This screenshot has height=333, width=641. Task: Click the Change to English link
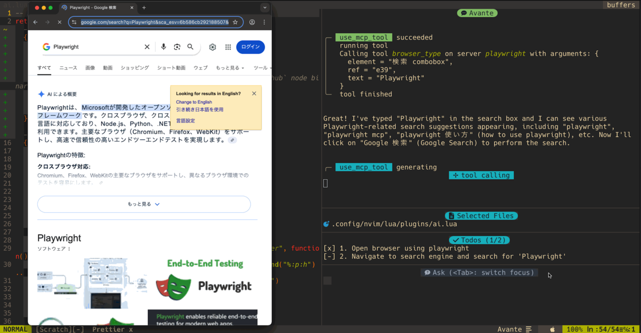pyautogui.click(x=194, y=102)
